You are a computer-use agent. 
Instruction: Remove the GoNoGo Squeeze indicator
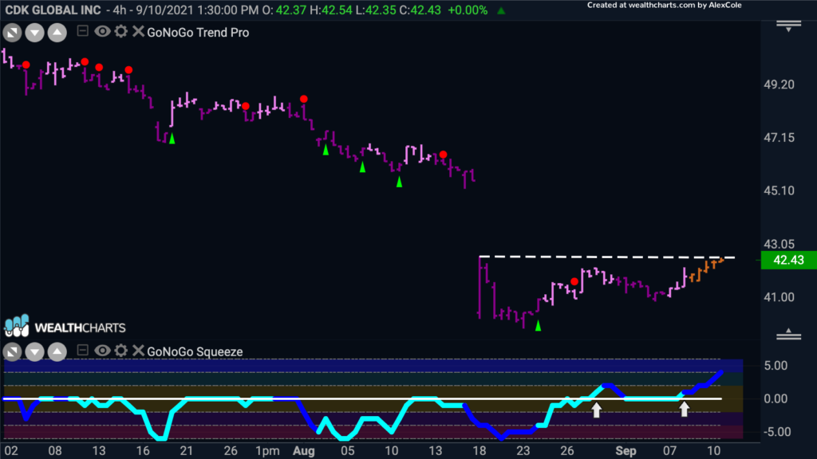(x=138, y=351)
